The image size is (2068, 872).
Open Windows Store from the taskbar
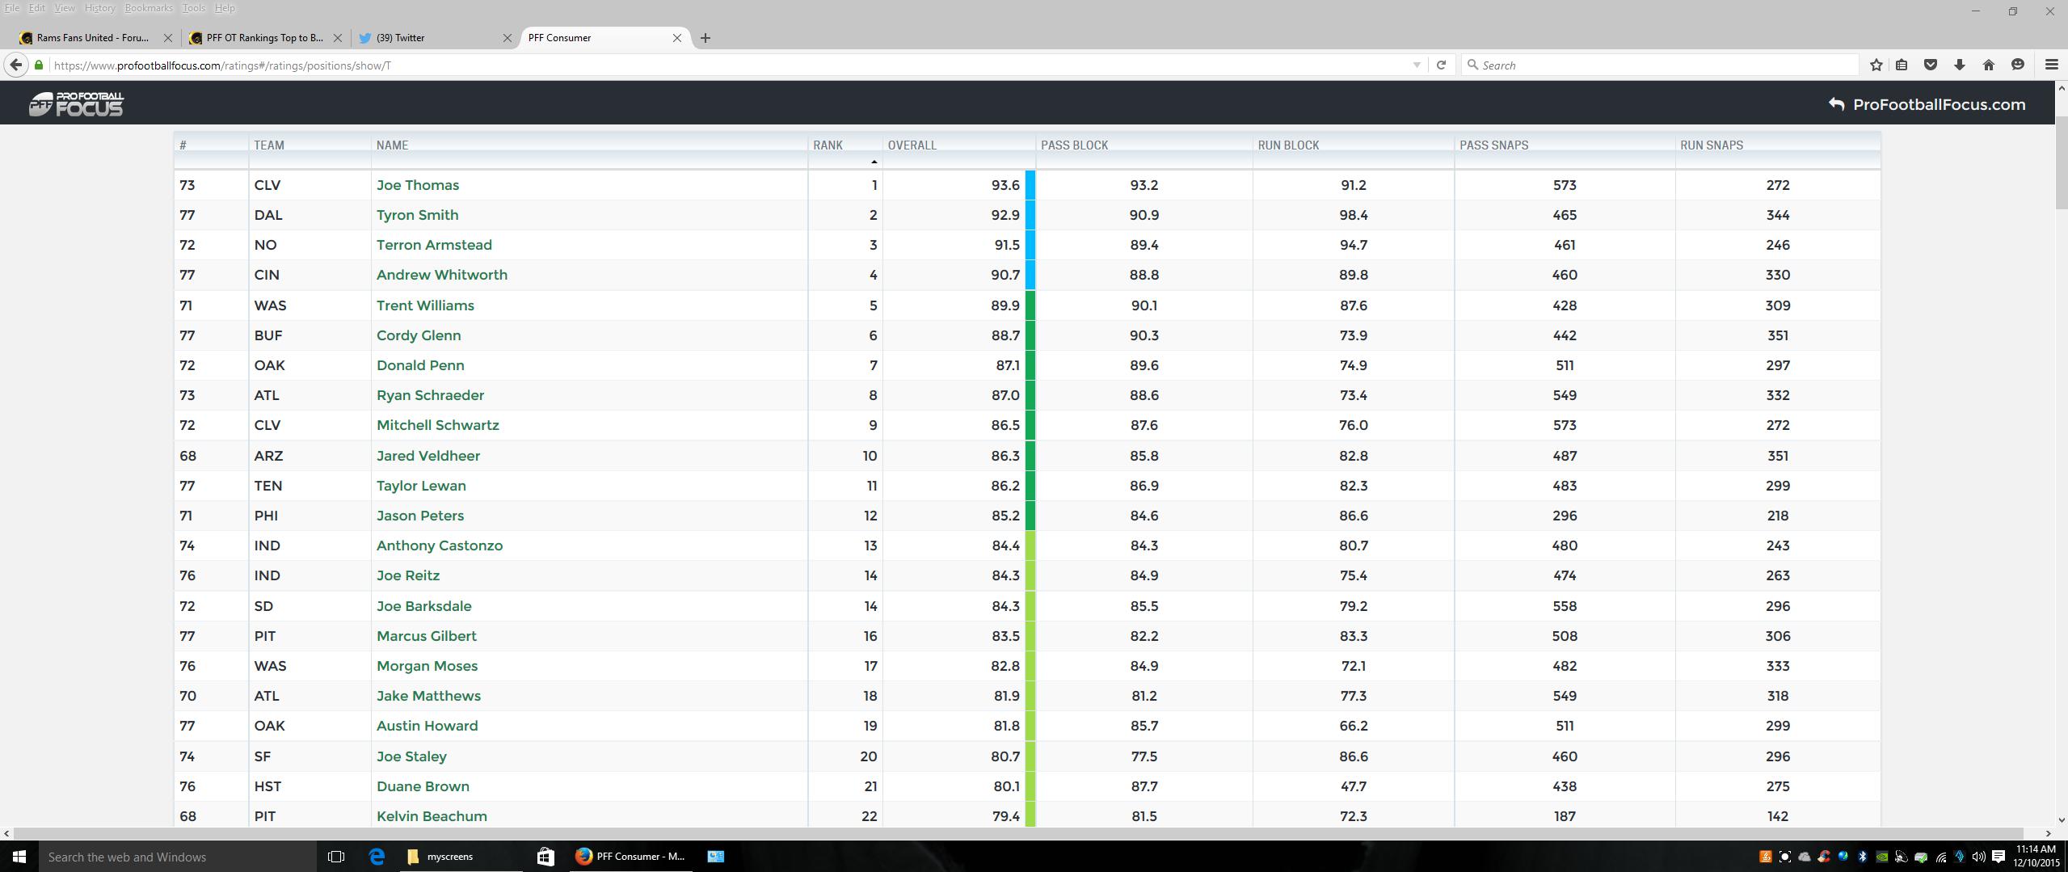click(x=545, y=857)
